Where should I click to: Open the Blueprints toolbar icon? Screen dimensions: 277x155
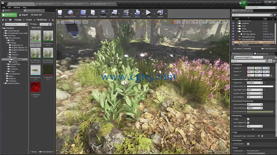(114, 13)
